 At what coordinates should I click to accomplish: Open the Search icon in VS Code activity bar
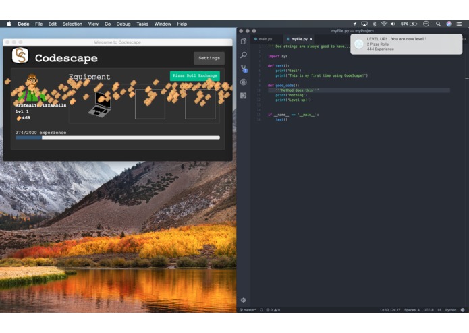pyautogui.click(x=244, y=55)
